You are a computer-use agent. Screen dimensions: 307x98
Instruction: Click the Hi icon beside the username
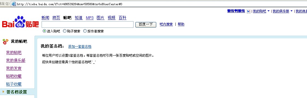248,11
